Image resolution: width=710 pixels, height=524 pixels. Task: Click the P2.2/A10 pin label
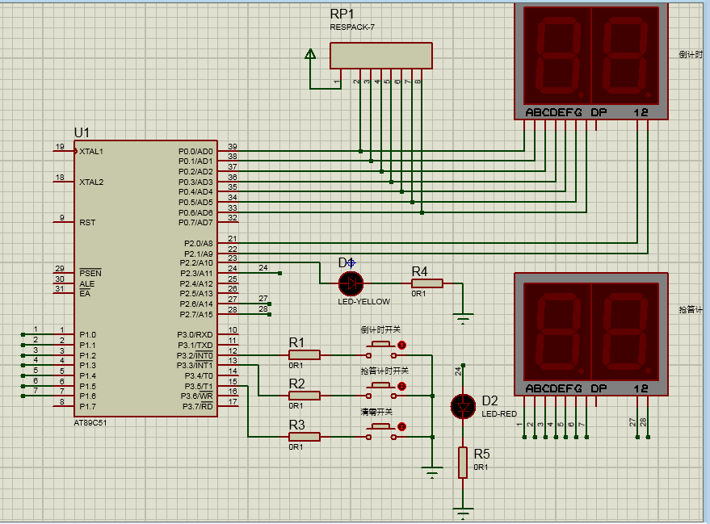196,263
